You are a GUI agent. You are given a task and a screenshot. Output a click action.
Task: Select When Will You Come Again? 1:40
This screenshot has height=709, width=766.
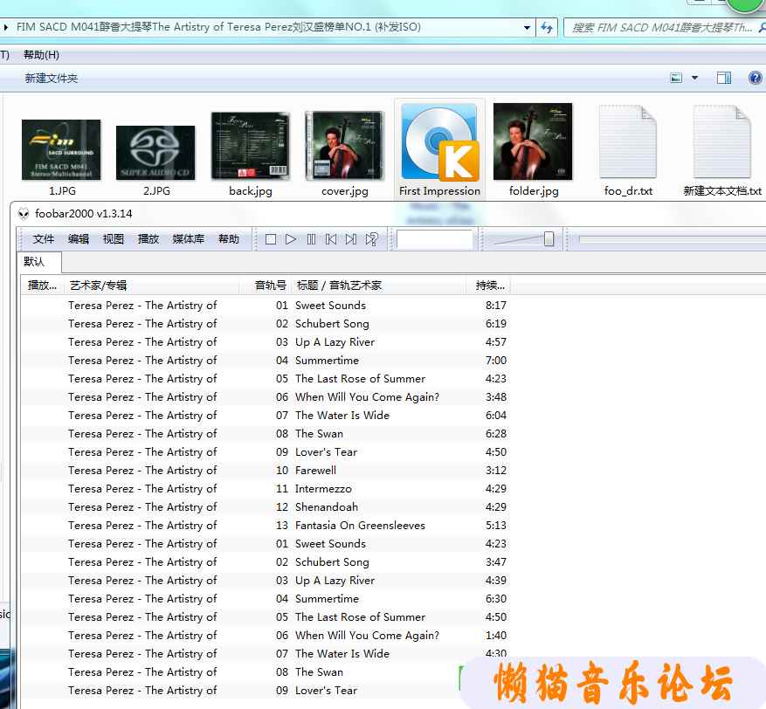[266, 636]
